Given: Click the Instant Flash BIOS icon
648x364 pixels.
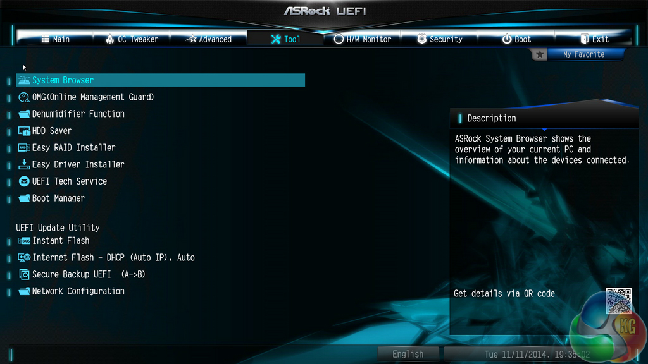Looking at the screenshot, I should click(24, 241).
